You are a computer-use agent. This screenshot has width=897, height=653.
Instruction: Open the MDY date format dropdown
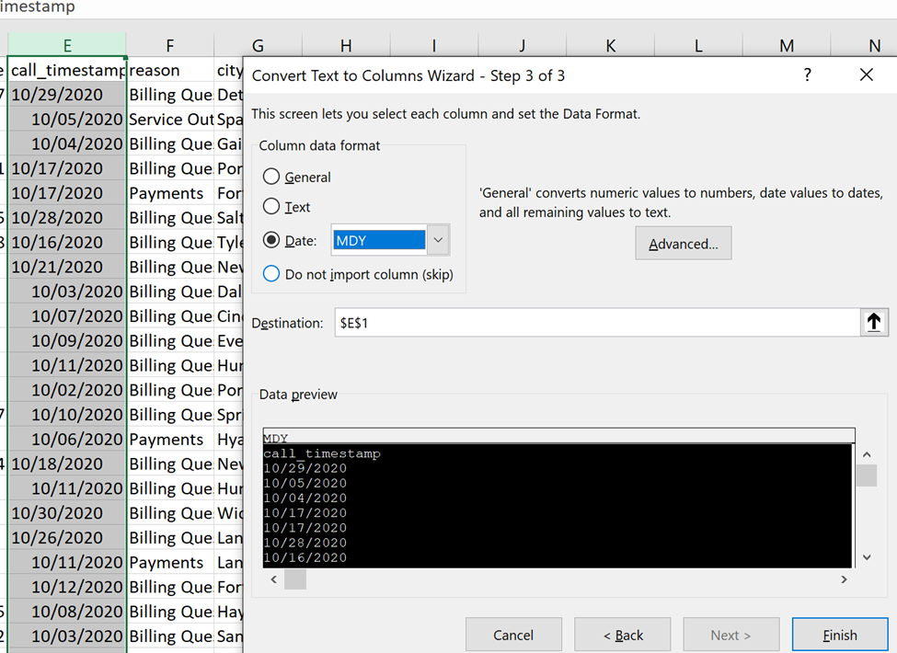coord(440,239)
